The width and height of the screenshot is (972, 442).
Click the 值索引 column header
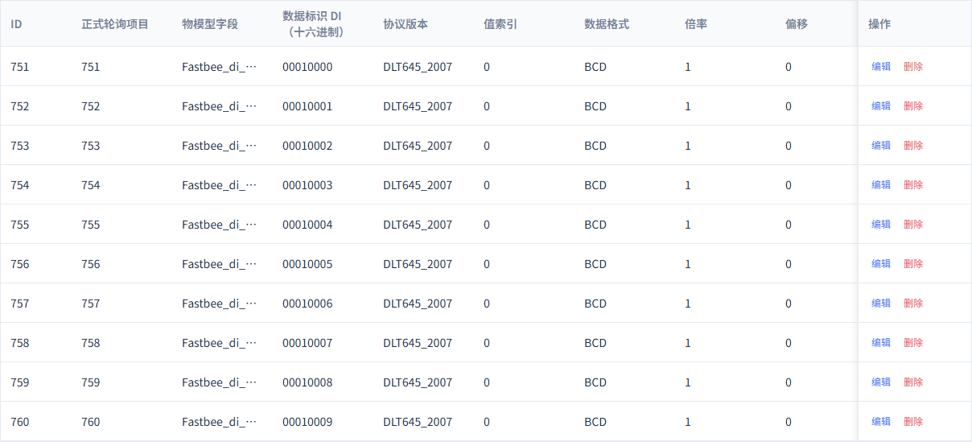[x=500, y=24]
